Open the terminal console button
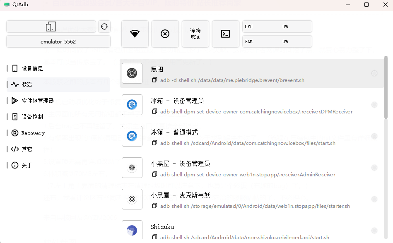393x243 pixels. pos(225,34)
